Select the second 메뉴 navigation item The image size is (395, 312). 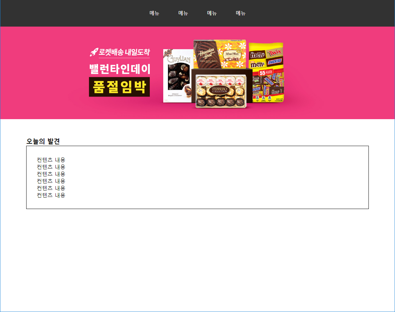183,13
